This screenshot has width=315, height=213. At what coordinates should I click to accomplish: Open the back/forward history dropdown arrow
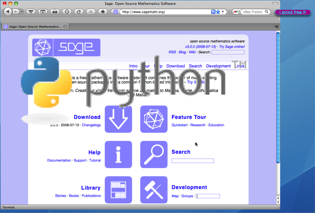21,12
